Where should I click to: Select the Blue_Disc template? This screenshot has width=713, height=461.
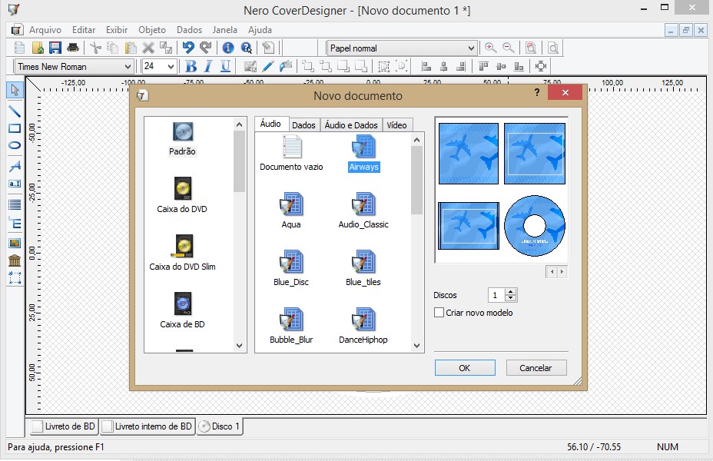(x=291, y=268)
